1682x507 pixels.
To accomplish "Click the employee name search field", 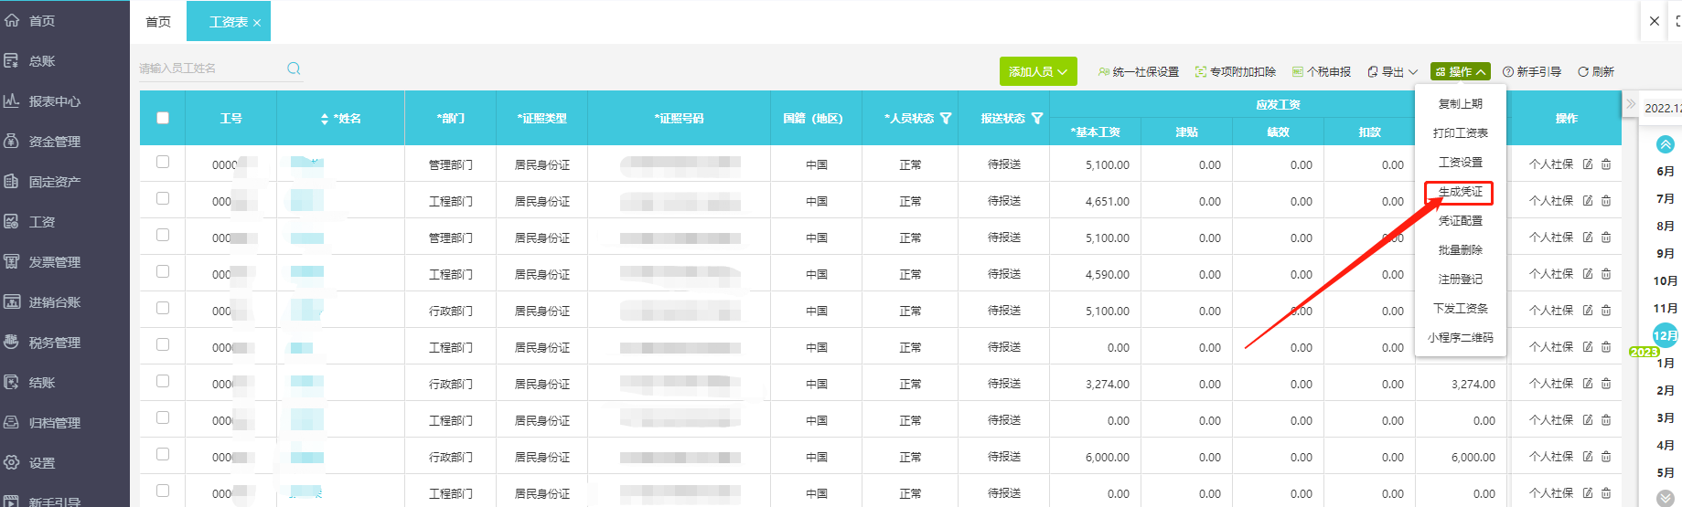I will click(210, 69).
